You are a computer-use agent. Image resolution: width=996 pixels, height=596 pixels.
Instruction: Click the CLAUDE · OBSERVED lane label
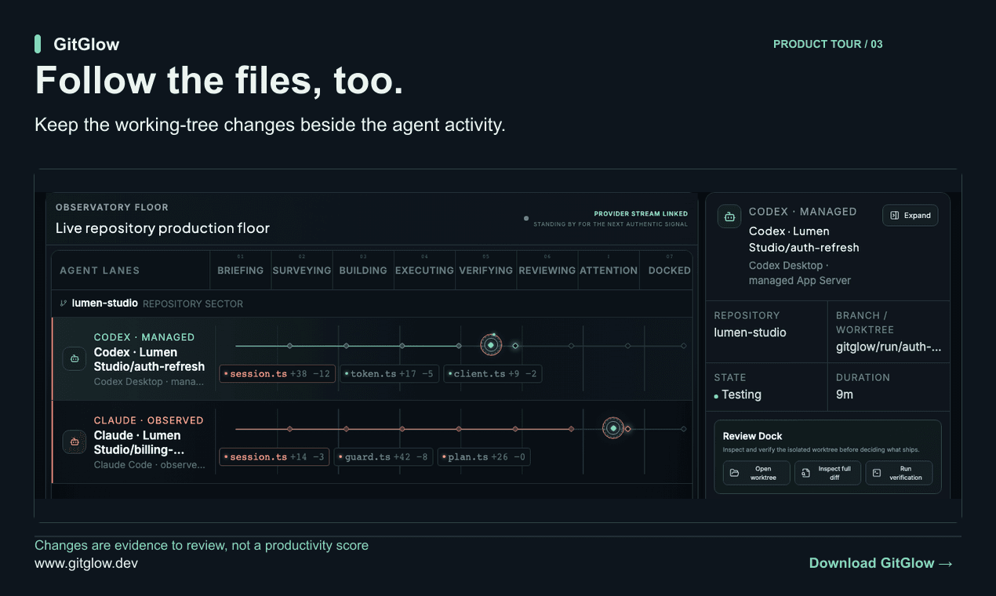click(x=149, y=420)
